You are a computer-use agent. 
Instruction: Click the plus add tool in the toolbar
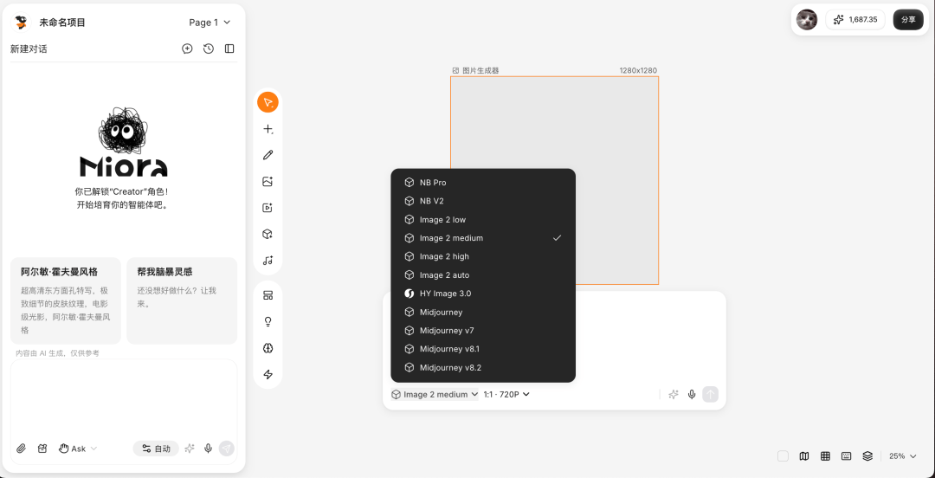[x=268, y=129]
